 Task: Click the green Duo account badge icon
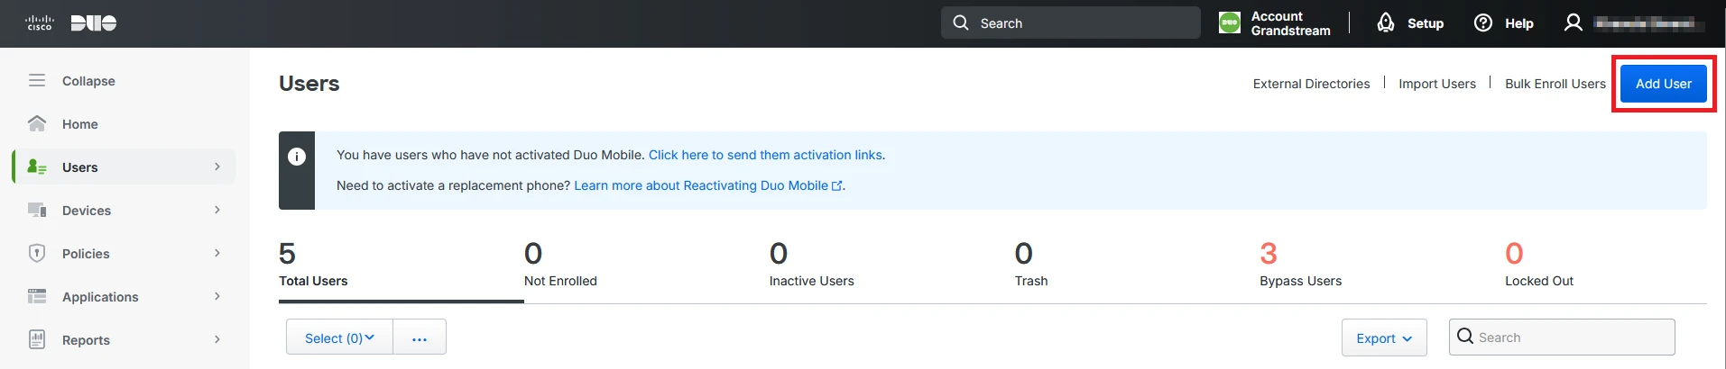pos(1229,22)
